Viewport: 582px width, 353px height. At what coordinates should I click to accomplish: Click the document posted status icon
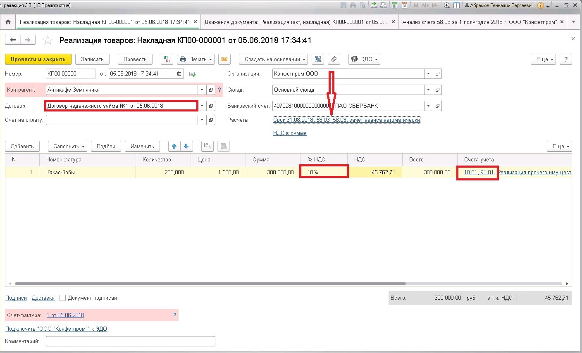tap(192, 74)
